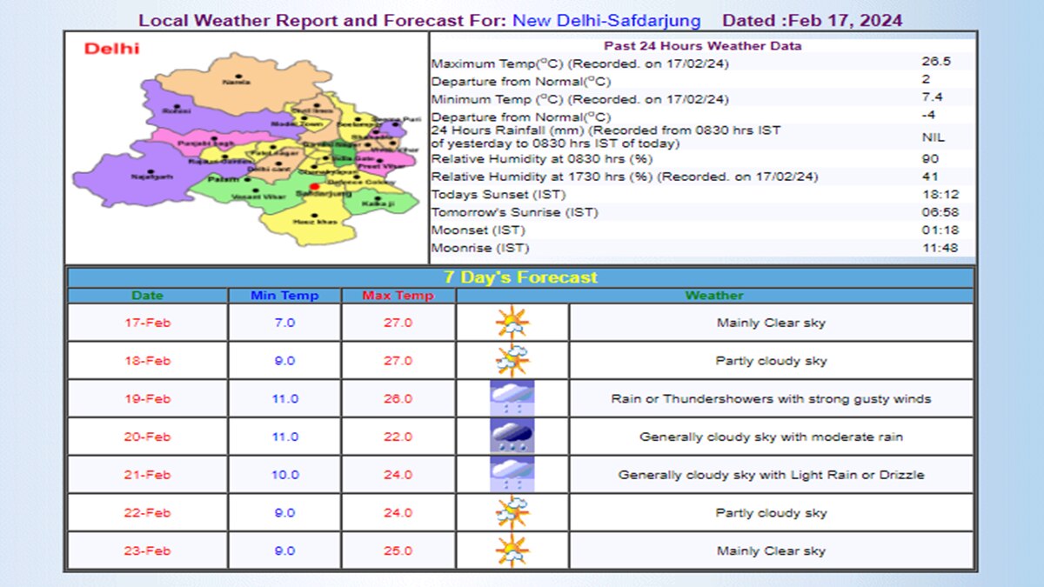Click the moderate rain cloud icon for 20-Feb
The image size is (1044, 587).
tap(512, 437)
